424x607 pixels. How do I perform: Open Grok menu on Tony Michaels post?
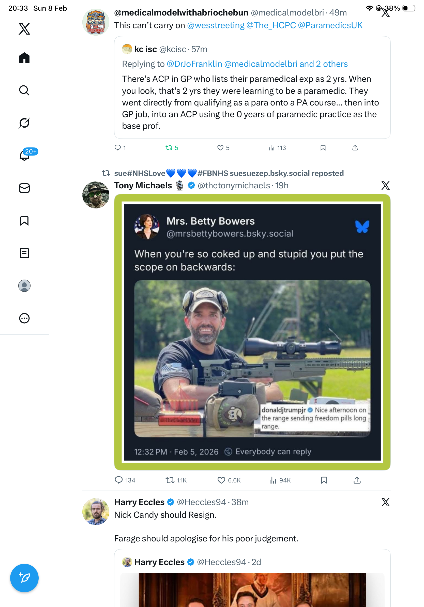pos(385,186)
